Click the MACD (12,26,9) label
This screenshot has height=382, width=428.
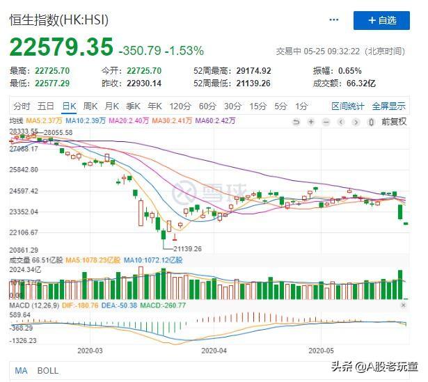click(34, 305)
